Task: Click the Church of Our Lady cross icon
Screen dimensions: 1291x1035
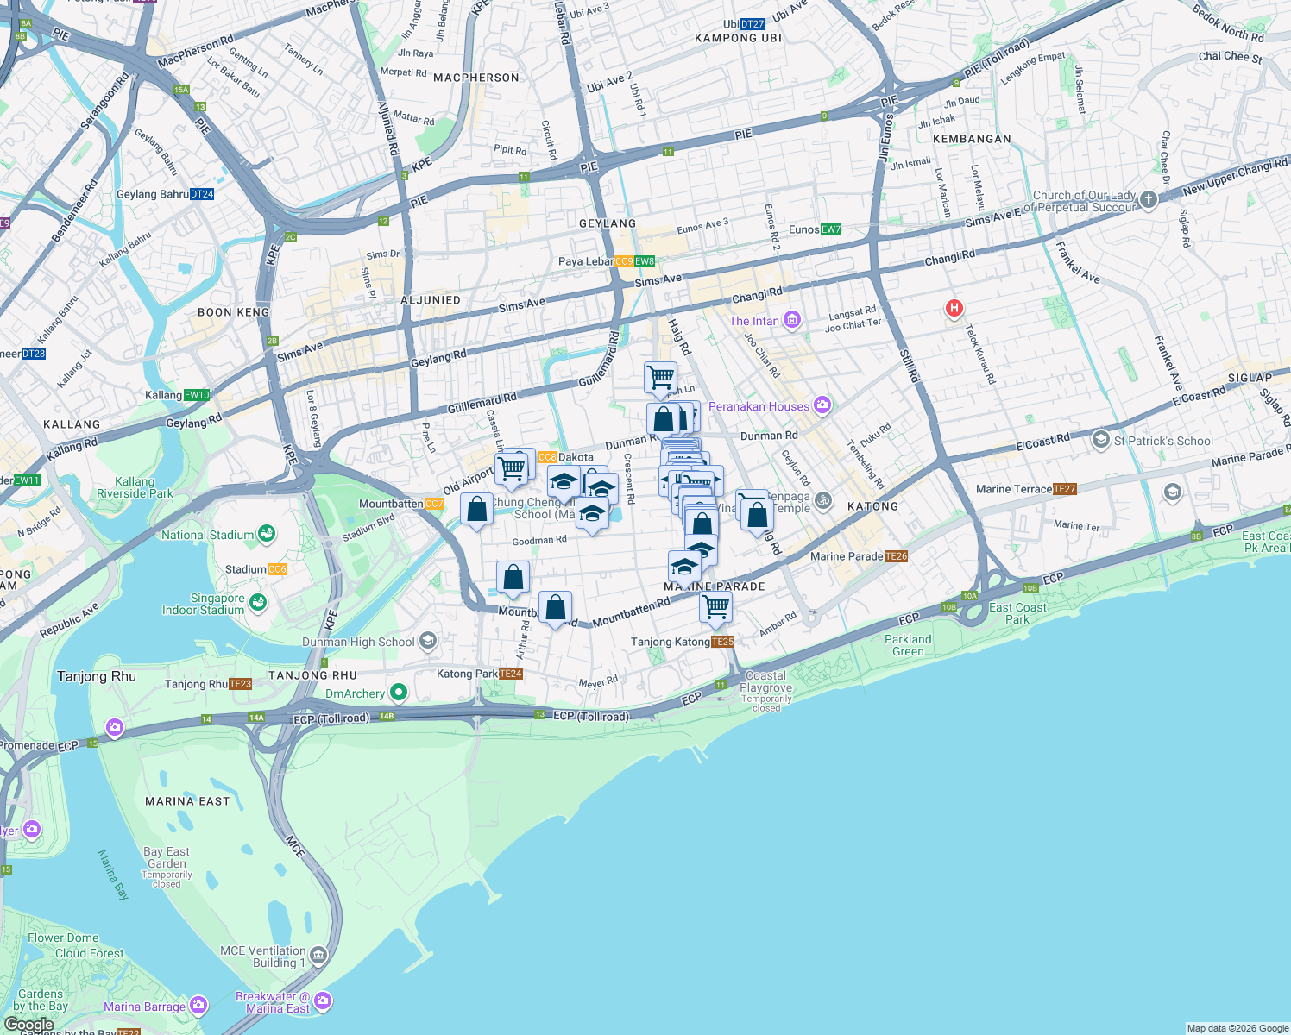Action: [1148, 201]
